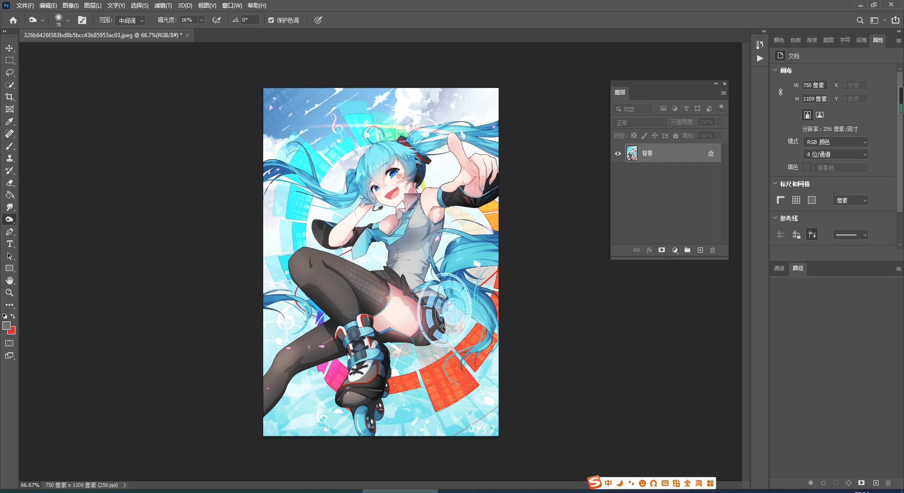The image size is (904, 493).
Task: Add layer mask in Layers panel
Action: point(662,250)
